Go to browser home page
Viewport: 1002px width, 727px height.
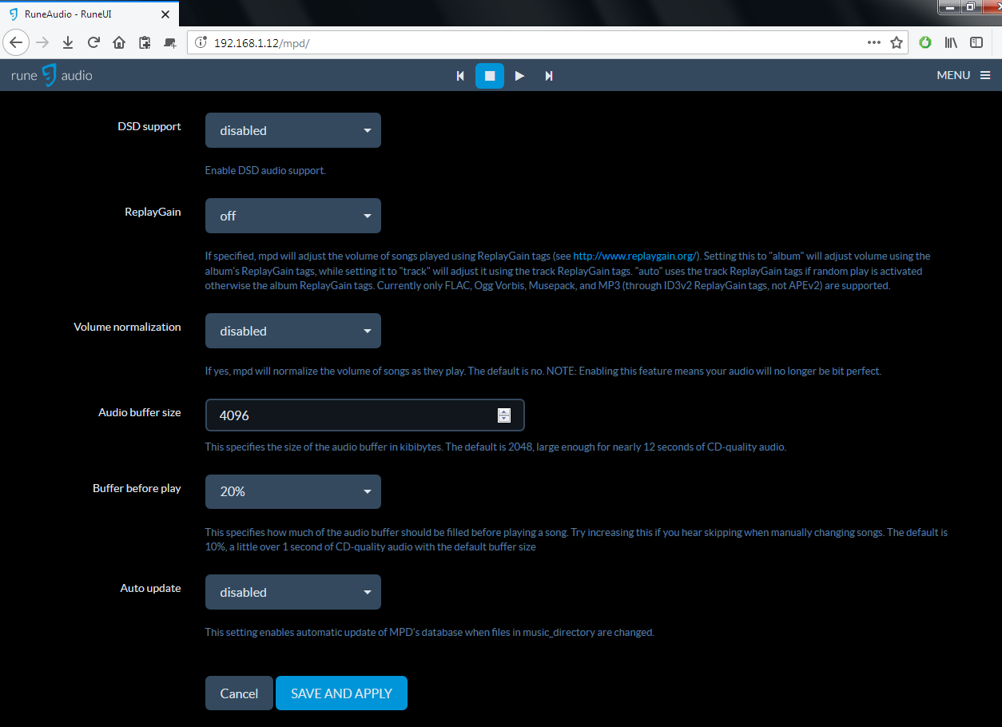119,42
